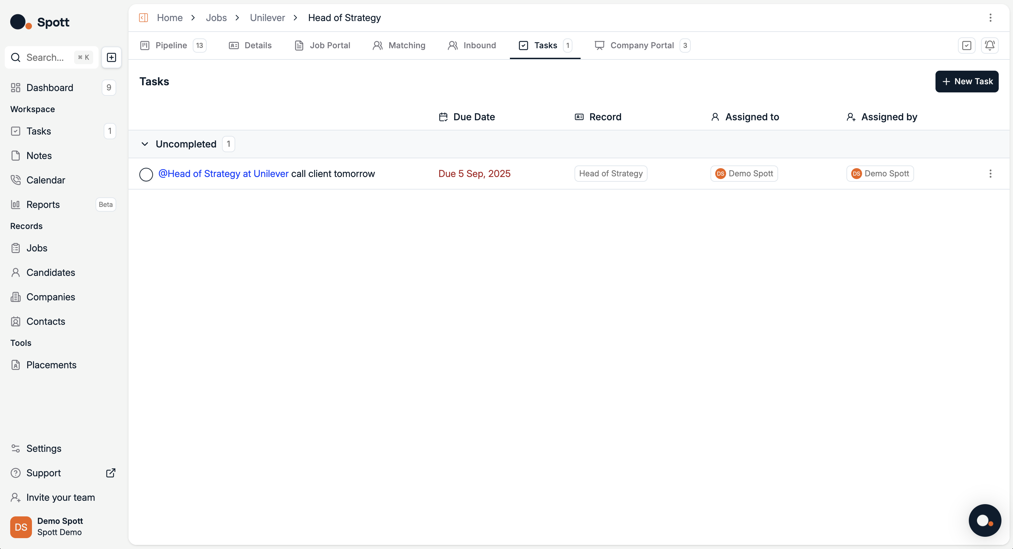Open Notes in the sidebar
The image size is (1013, 549).
63,156
